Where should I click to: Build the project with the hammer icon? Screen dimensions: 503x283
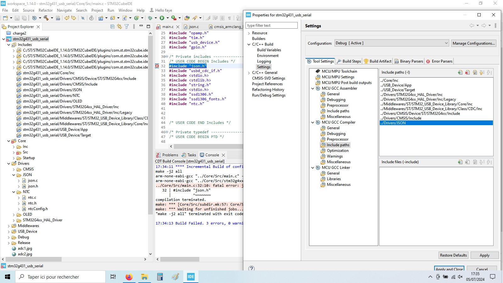[x=46, y=18]
